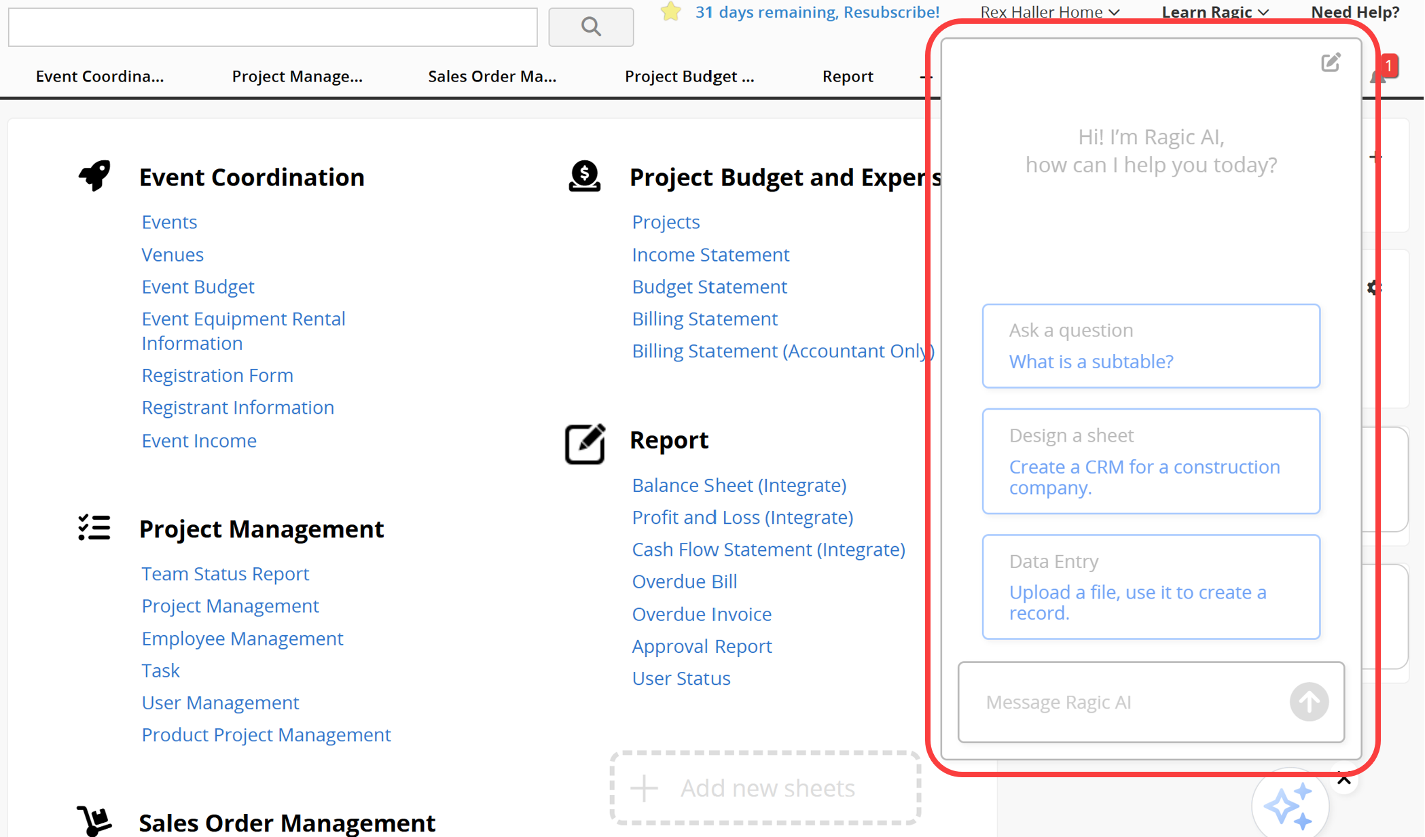The image size is (1425, 837).
Task: Open the Approval Report link
Action: click(x=702, y=646)
